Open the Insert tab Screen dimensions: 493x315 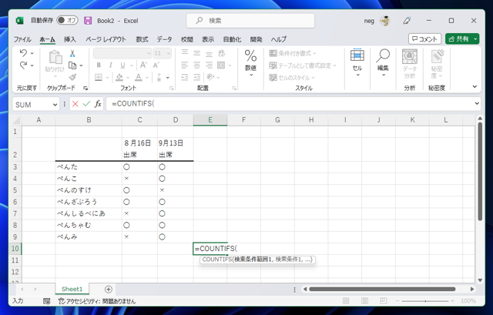70,39
